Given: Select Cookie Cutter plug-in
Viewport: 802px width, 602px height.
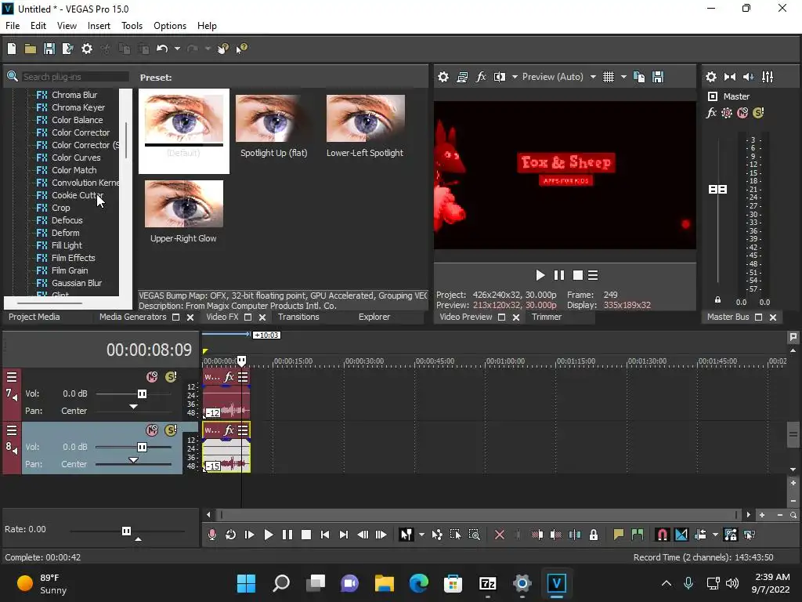Looking at the screenshot, I should 78,195.
